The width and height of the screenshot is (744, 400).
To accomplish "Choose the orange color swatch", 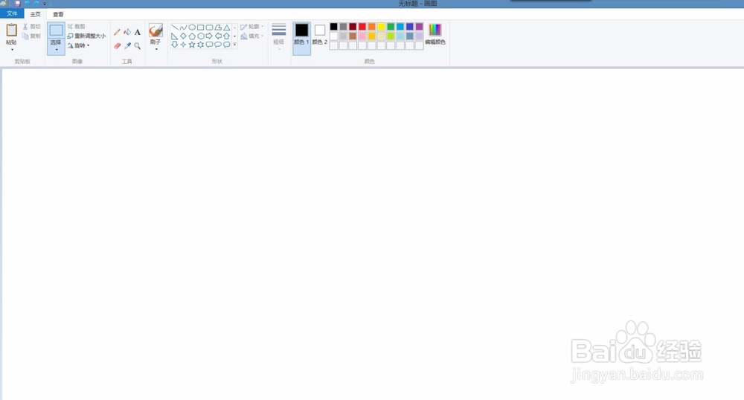I will [371, 27].
